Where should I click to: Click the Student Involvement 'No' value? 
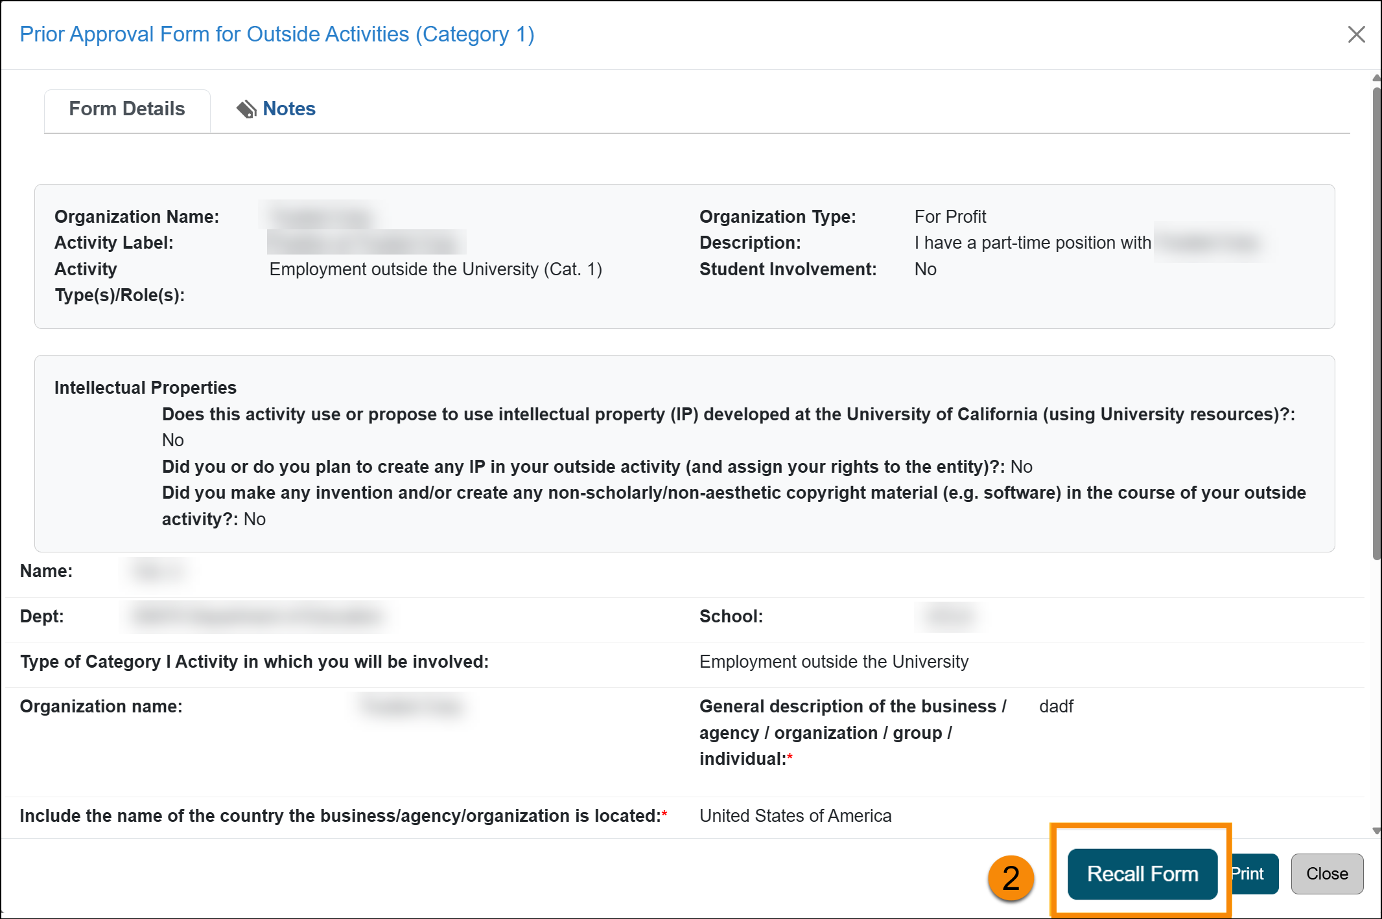(x=924, y=269)
